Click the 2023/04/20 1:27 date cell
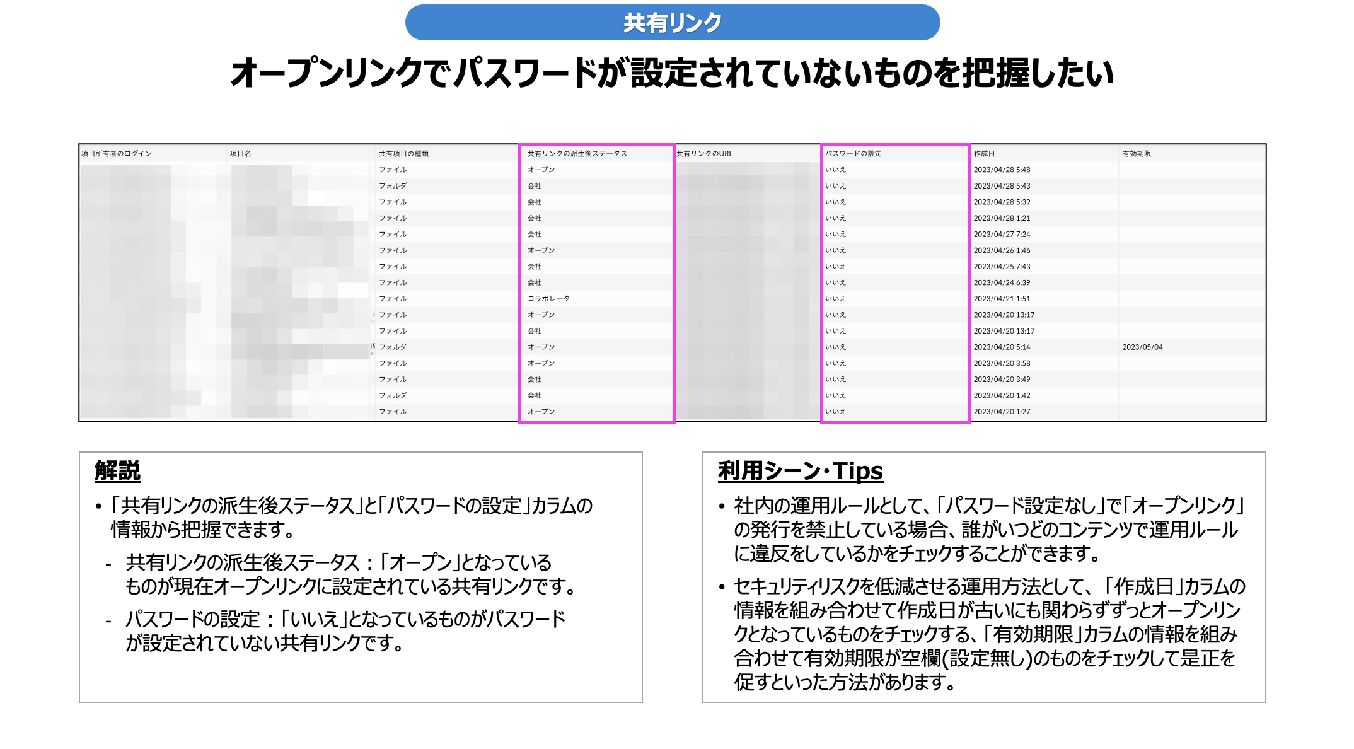The height and width of the screenshot is (749, 1354). pyautogui.click(x=1002, y=412)
